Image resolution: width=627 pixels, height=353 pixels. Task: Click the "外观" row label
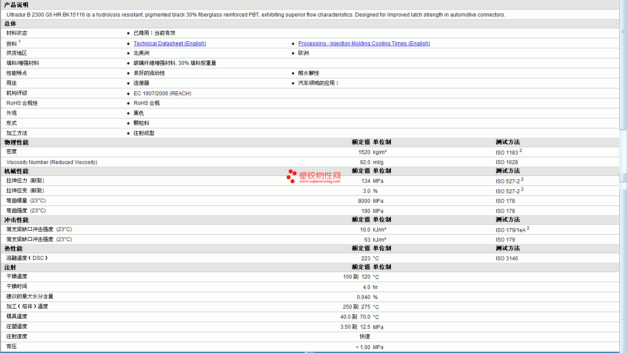12,113
